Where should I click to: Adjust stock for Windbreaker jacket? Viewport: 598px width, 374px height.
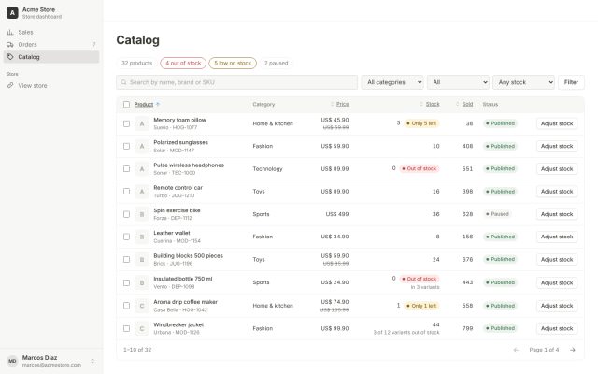click(x=557, y=328)
